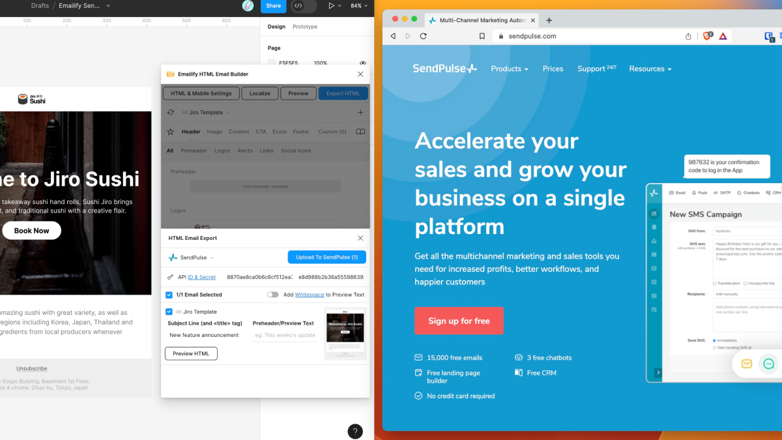
Task: Expand the Resources menu on SendPulse site
Action: pyautogui.click(x=650, y=68)
